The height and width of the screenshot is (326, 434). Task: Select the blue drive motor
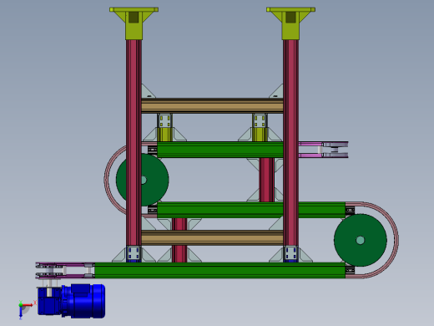72,301
